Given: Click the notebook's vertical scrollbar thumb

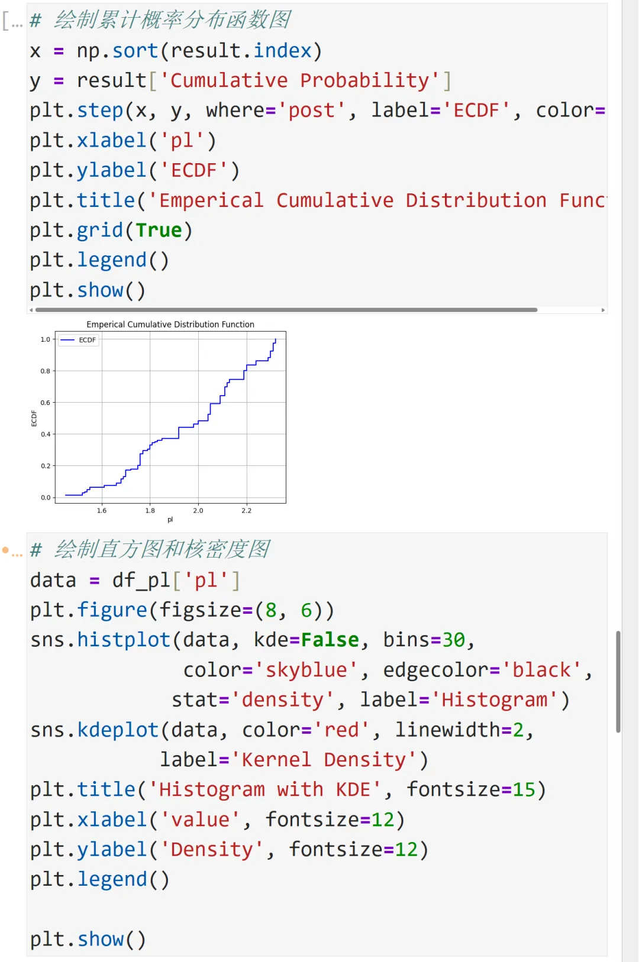Looking at the screenshot, I should pyautogui.click(x=618, y=681).
